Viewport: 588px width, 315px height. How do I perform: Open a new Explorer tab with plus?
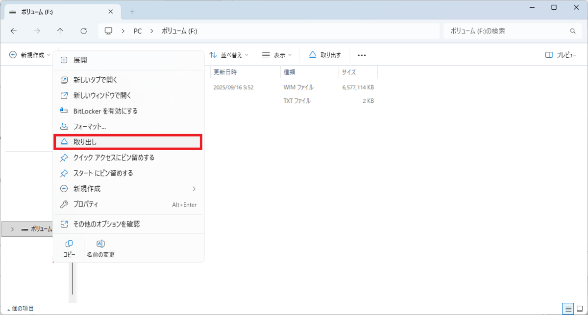132,12
